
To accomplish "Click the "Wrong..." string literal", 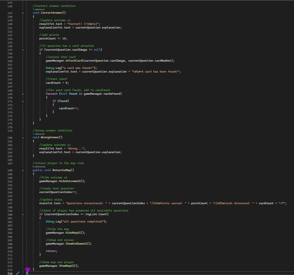I will (x=75, y=149).
